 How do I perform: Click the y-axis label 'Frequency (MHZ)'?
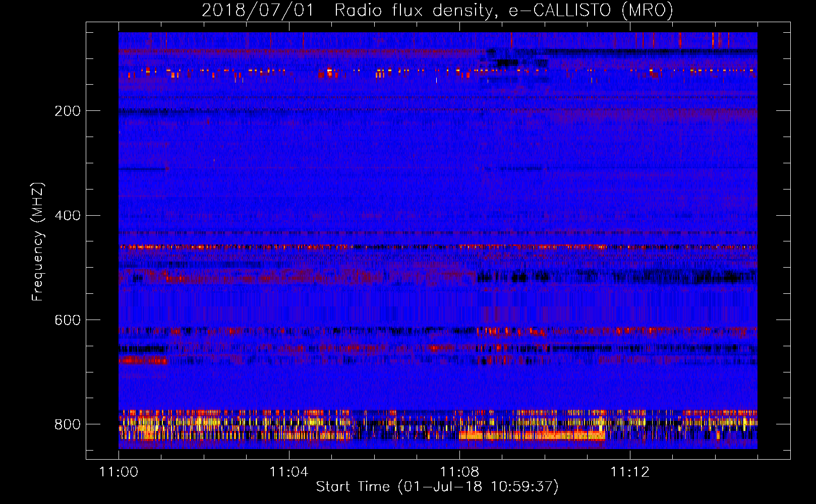tap(38, 242)
